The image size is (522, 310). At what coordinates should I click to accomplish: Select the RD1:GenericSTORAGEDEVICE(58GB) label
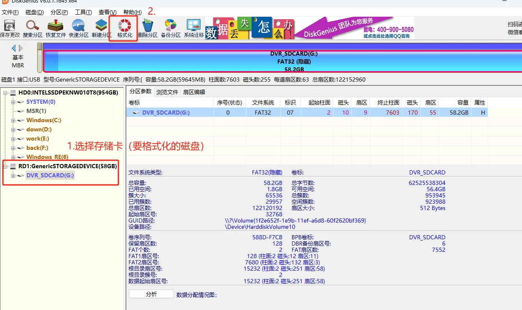[x=68, y=166]
